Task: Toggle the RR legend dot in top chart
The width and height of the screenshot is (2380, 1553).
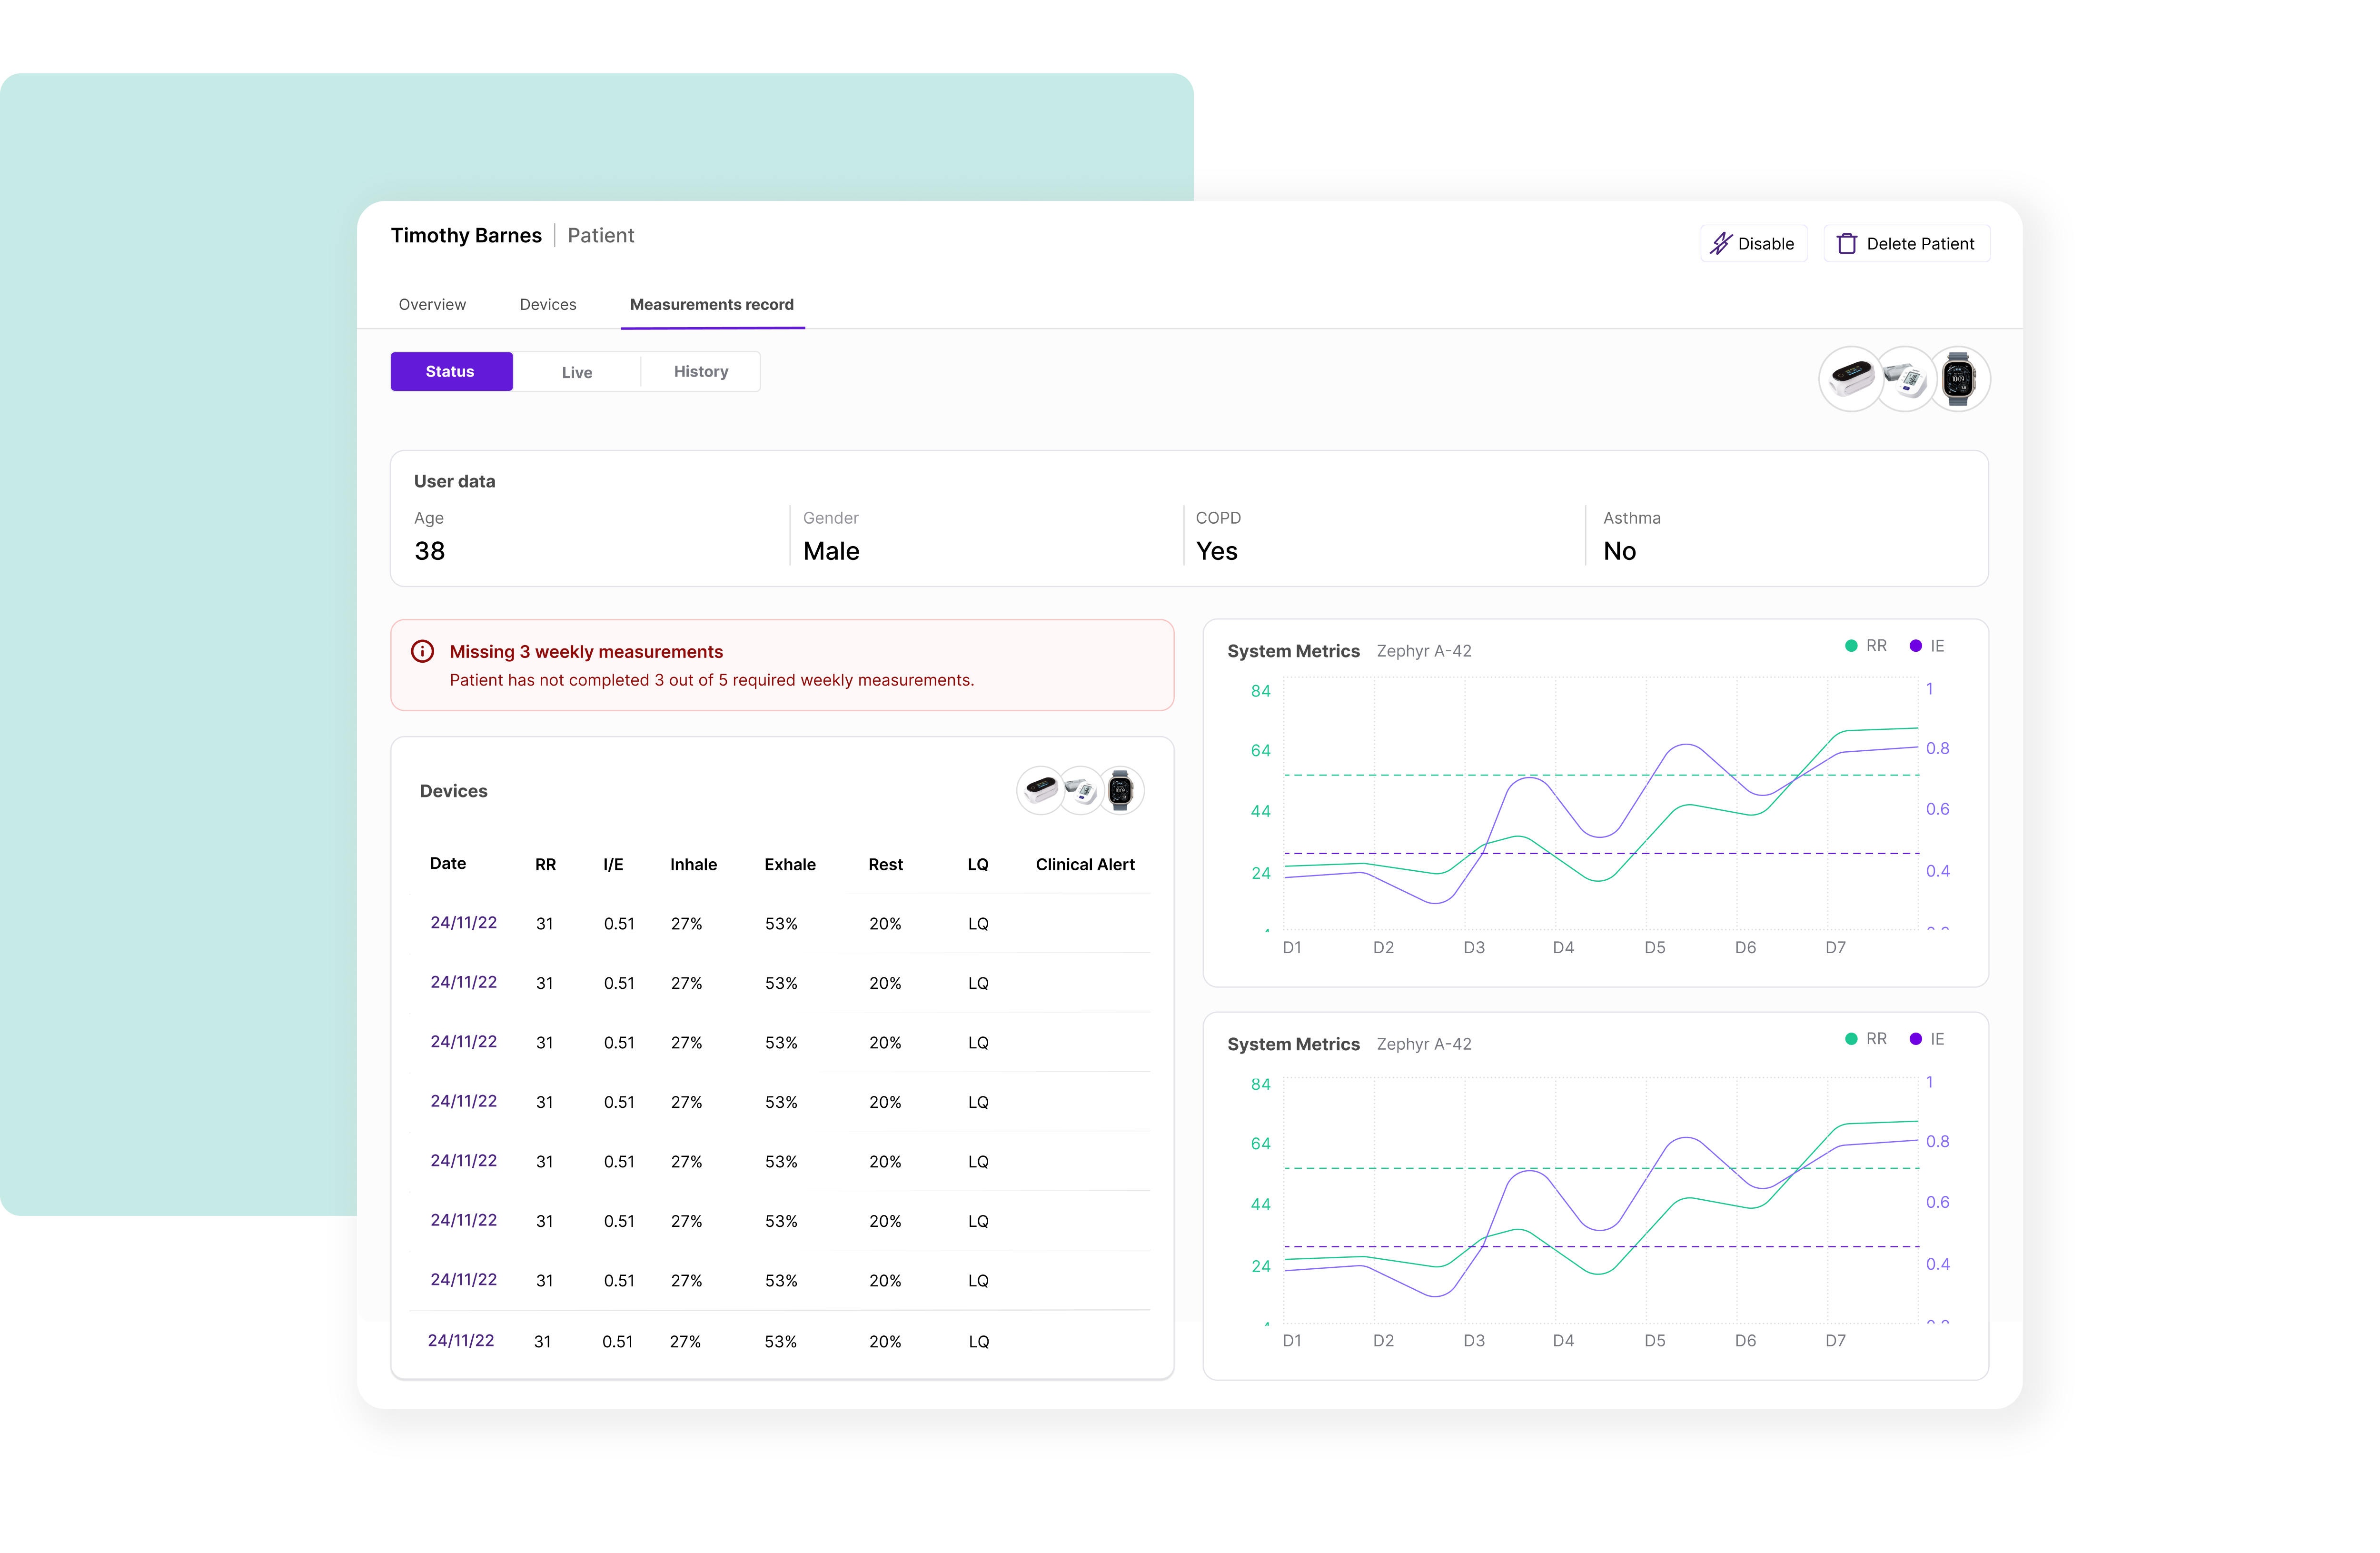Action: (1851, 646)
